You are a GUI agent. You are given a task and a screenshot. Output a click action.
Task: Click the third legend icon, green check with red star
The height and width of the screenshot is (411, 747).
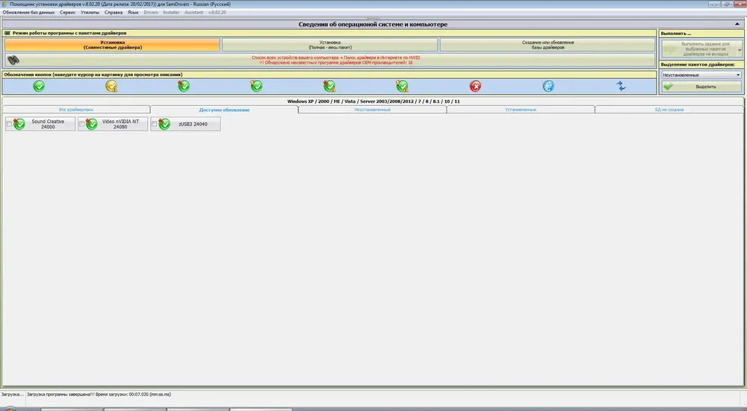[x=184, y=86]
